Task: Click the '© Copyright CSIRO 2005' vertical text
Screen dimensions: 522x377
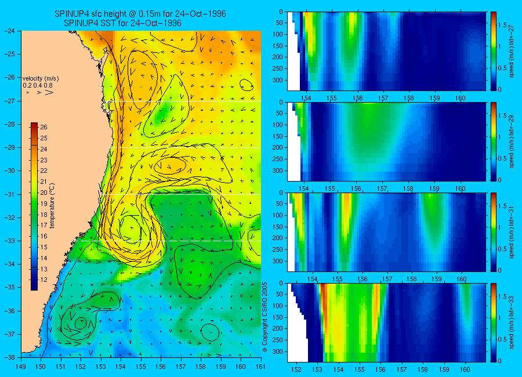Action: coord(265,317)
